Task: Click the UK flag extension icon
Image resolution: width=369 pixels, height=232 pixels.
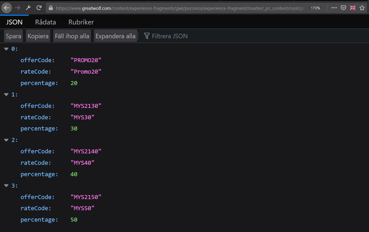Action: click(353, 8)
